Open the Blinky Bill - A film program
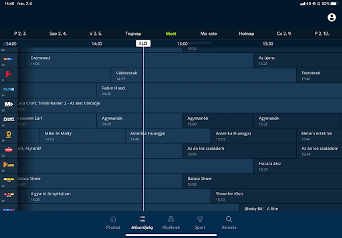Viewport: 342px width, 238px height. pyautogui.click(x=290, y=208)
